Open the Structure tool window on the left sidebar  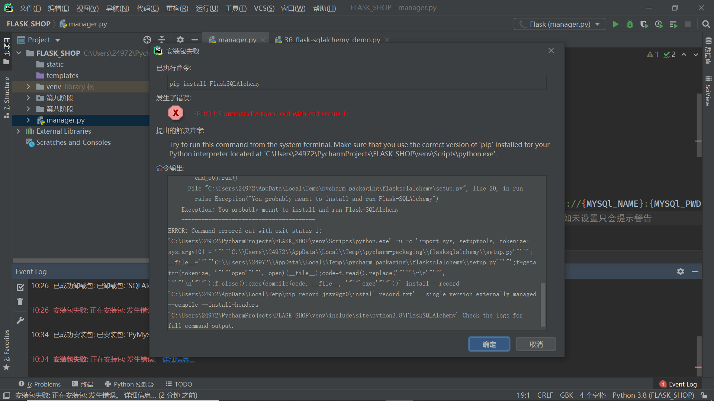(6, 97)
